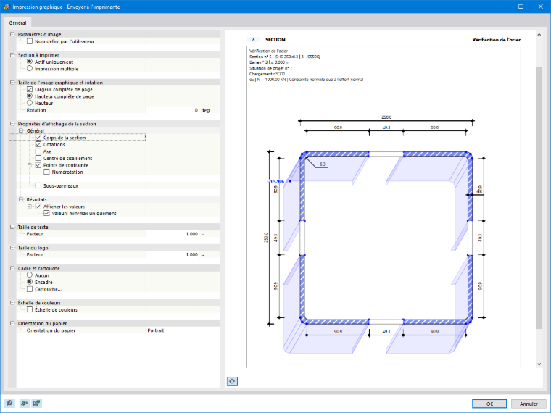Click the 'Chargement n°CO1' line in preview

coord(267,74)
